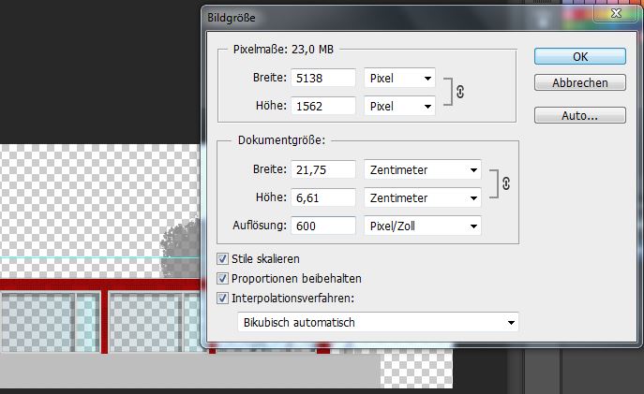Click the pixel Höhe field showing 1562

tap(323, 106)
